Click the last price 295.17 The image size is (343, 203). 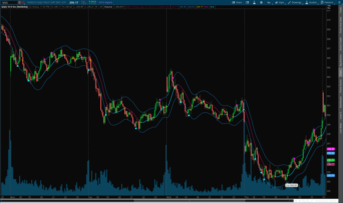coord(74,3)
